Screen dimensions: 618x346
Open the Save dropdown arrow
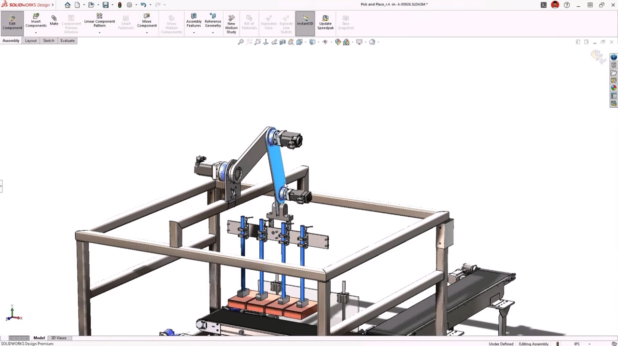click(112, 5)
